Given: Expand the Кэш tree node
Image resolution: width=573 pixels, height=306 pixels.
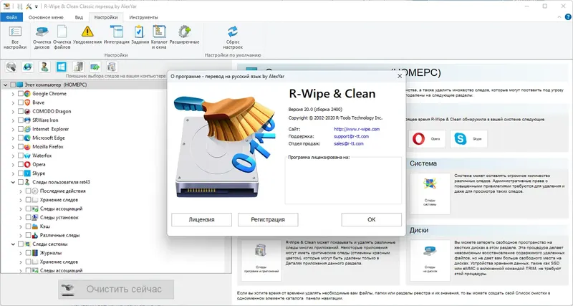Looking at the screenshot, I should [21, 226].
